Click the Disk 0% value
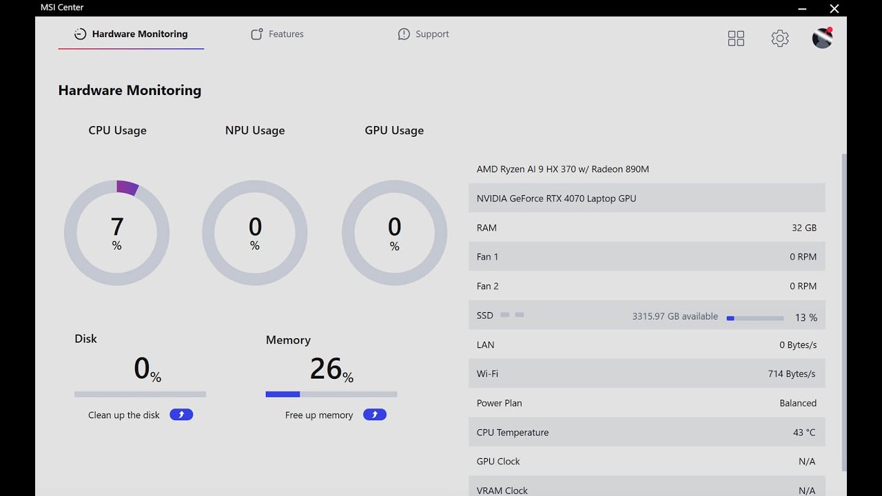The image size is (882, 496). tap(147, 369)
